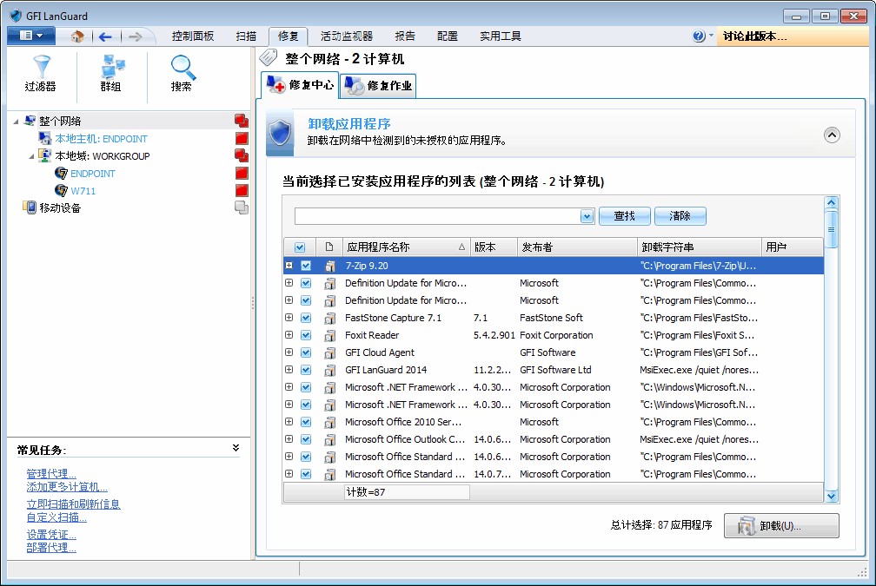Open the 立即扫描和刷新信息 link

click(73, 504)
